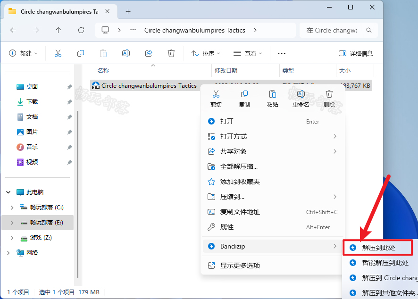Go up one folder level with the up arrow
Viewport: 418px width, 299px height.
(58, 30)
